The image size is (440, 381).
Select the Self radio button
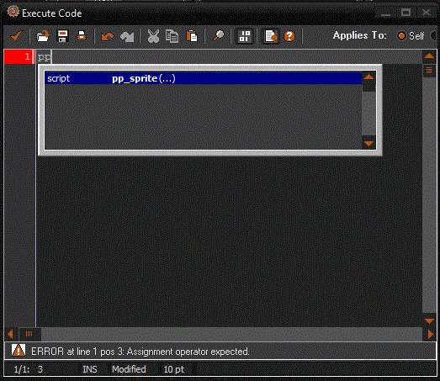401,36
